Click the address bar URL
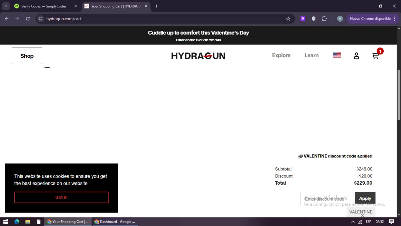This screenshot has height=226, width=401. (x=64, y=19)
